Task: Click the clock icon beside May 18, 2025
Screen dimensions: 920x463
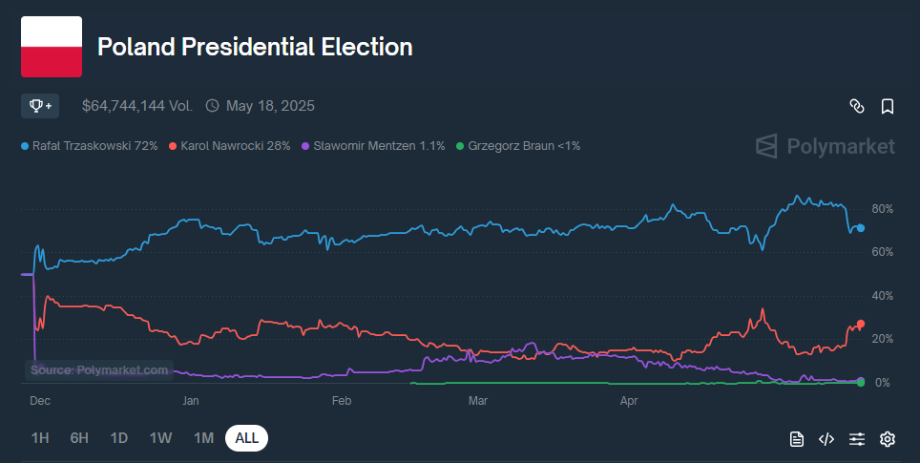Action: pyautogui.click(x=212, y=106)
